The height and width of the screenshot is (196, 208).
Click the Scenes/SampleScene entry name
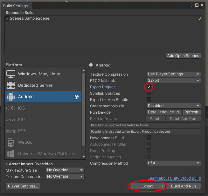click(30, 18)
